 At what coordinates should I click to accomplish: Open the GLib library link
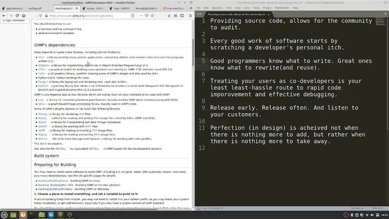click(x=41, y=57)
